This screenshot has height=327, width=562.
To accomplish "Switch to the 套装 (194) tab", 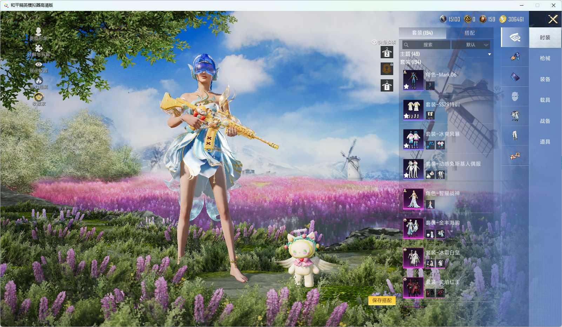I will pos(422,33).
